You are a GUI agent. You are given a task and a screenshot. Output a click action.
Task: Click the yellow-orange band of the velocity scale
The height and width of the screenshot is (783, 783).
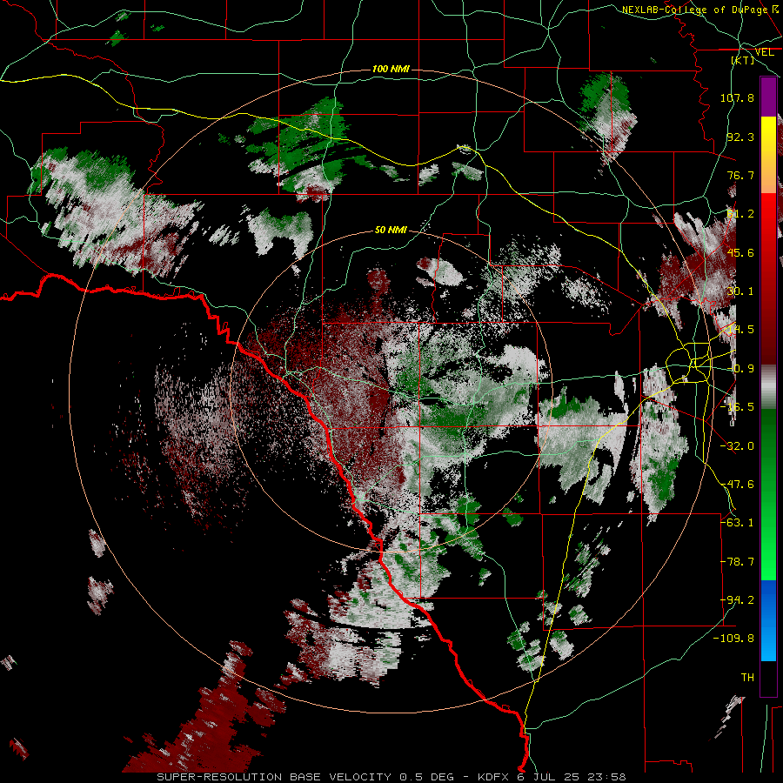[x=768, y=155]
